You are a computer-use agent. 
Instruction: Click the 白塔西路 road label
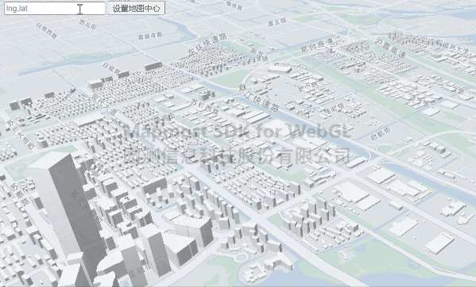coord(46,31)
